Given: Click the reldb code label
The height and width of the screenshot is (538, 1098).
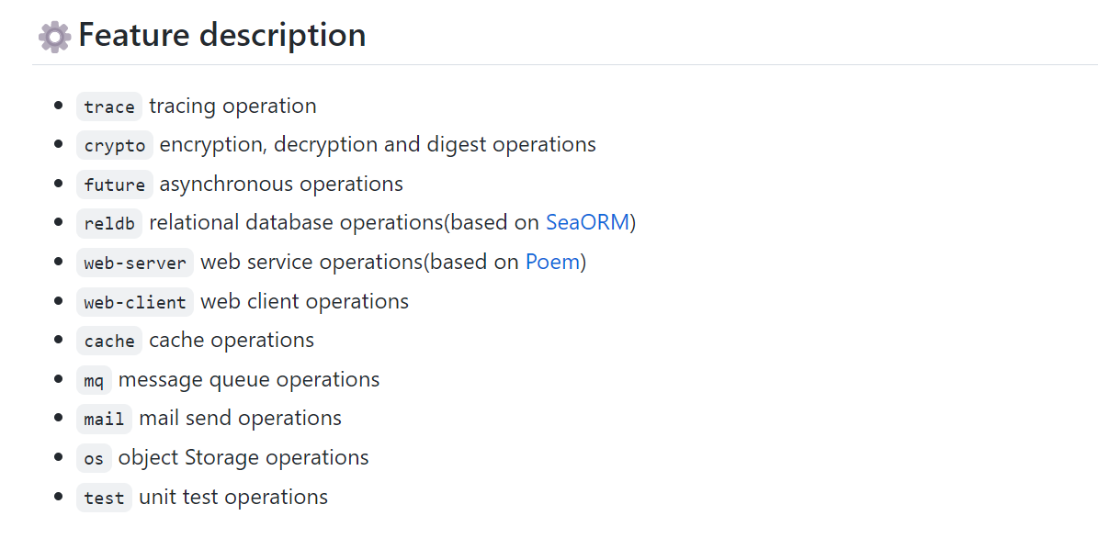Looking at the screenshot, I should 109,224.
